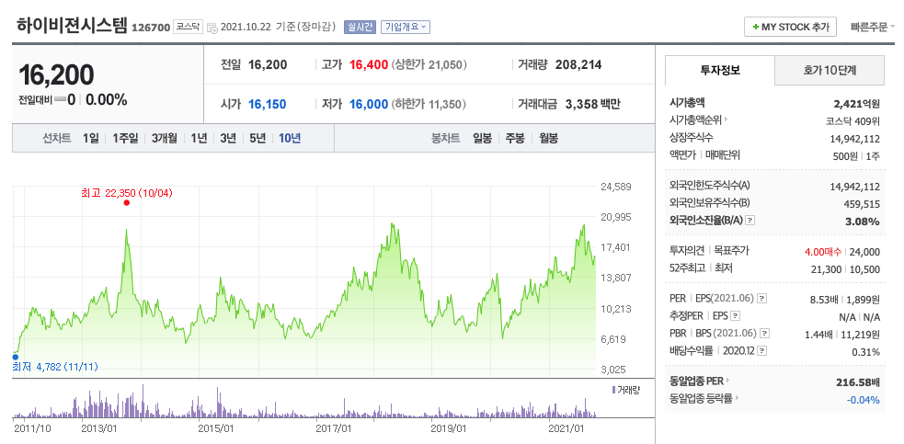
Task: Click the 2017/01 label on the chart axis
Action: (334, 428)
